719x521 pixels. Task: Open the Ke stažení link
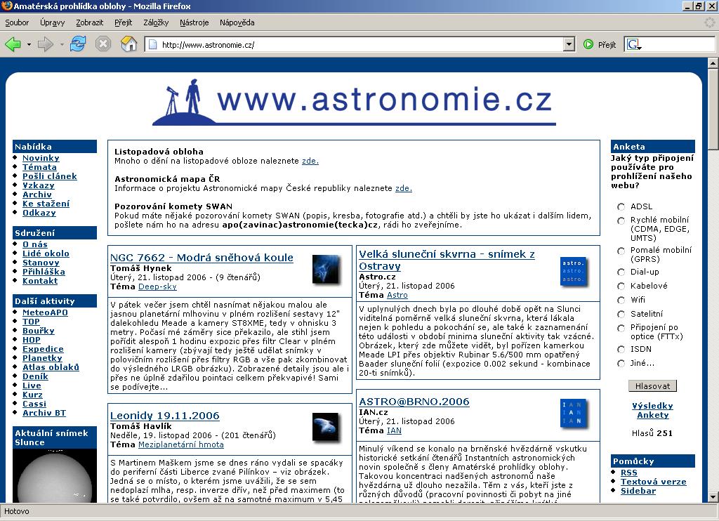click(46, 204)
